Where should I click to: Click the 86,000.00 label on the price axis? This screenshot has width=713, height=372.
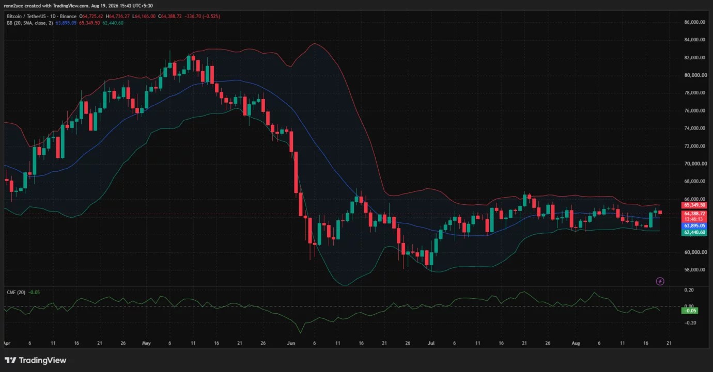(x=695, y=22)
